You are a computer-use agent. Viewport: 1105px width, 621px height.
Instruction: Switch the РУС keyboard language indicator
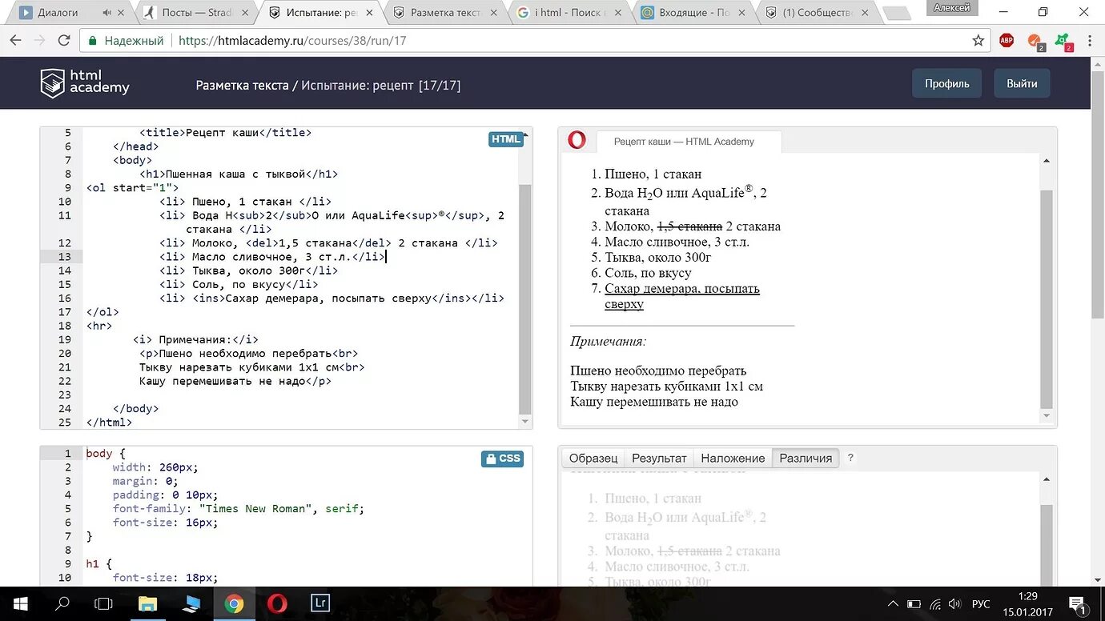tap(981, 603)
